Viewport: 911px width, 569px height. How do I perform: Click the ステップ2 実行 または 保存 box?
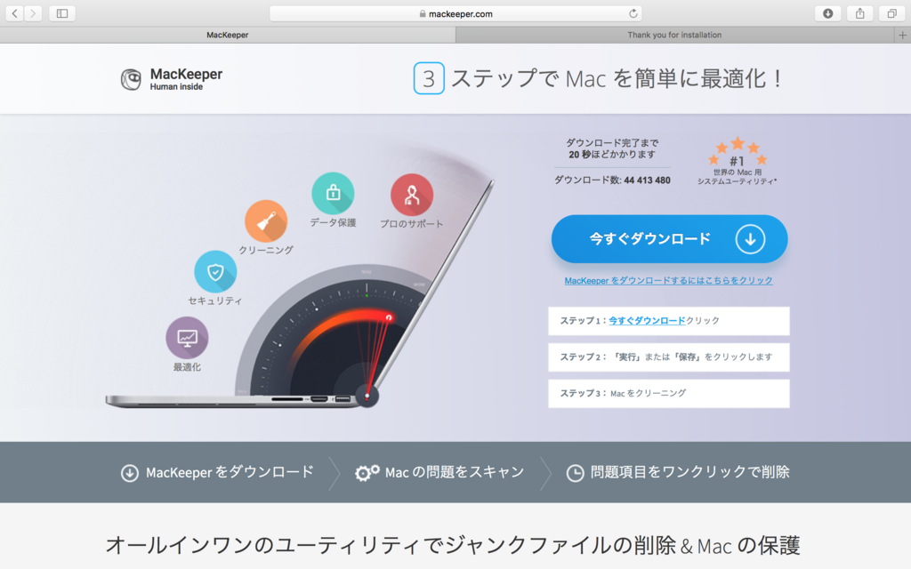coord(669,357)
